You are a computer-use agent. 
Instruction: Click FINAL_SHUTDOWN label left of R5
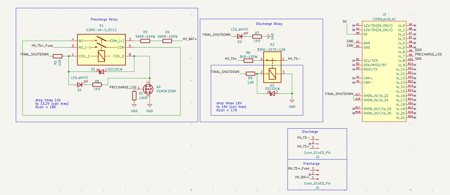(x=225, y=72)
